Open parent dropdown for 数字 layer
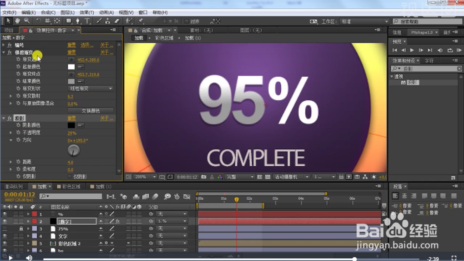464x261 pixels. click(x=172, y=222)
